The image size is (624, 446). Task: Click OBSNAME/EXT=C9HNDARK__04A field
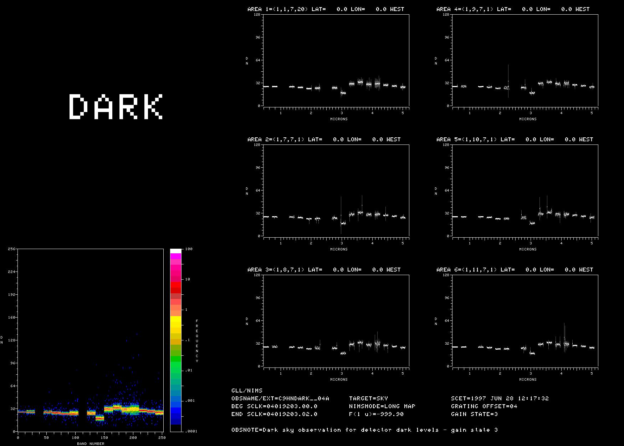coord(280,399)
